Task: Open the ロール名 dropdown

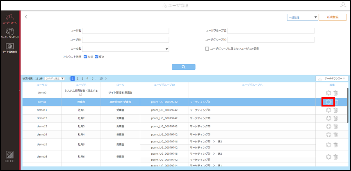Action: [125, 49]
